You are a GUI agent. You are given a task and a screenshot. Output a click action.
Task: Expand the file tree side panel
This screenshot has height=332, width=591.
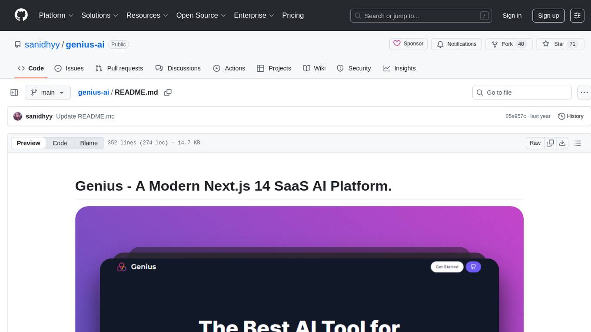[14, 93]
